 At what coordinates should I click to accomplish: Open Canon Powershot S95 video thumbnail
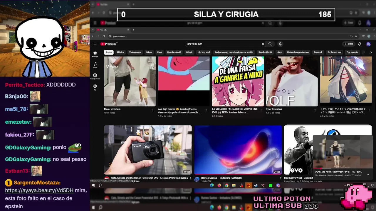(x=148, y=150)
